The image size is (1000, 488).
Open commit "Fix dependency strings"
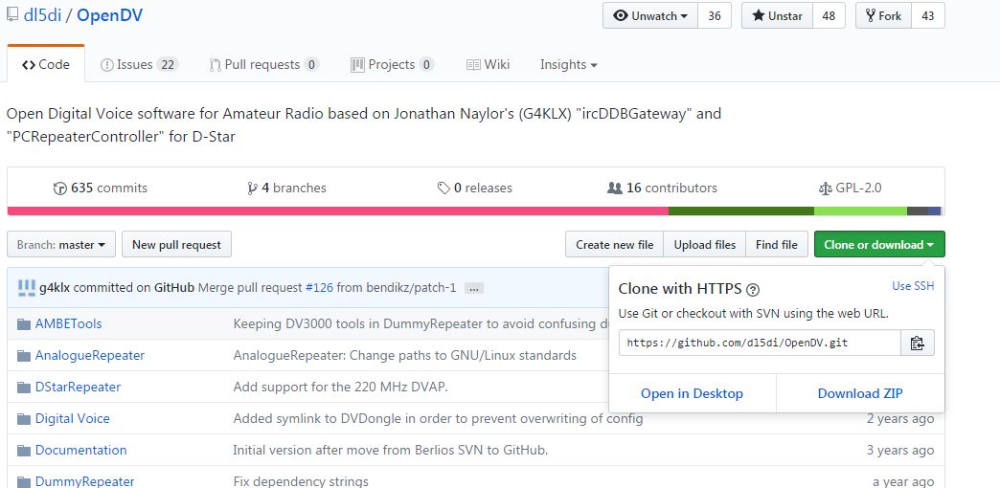click(x=301, y=481)
